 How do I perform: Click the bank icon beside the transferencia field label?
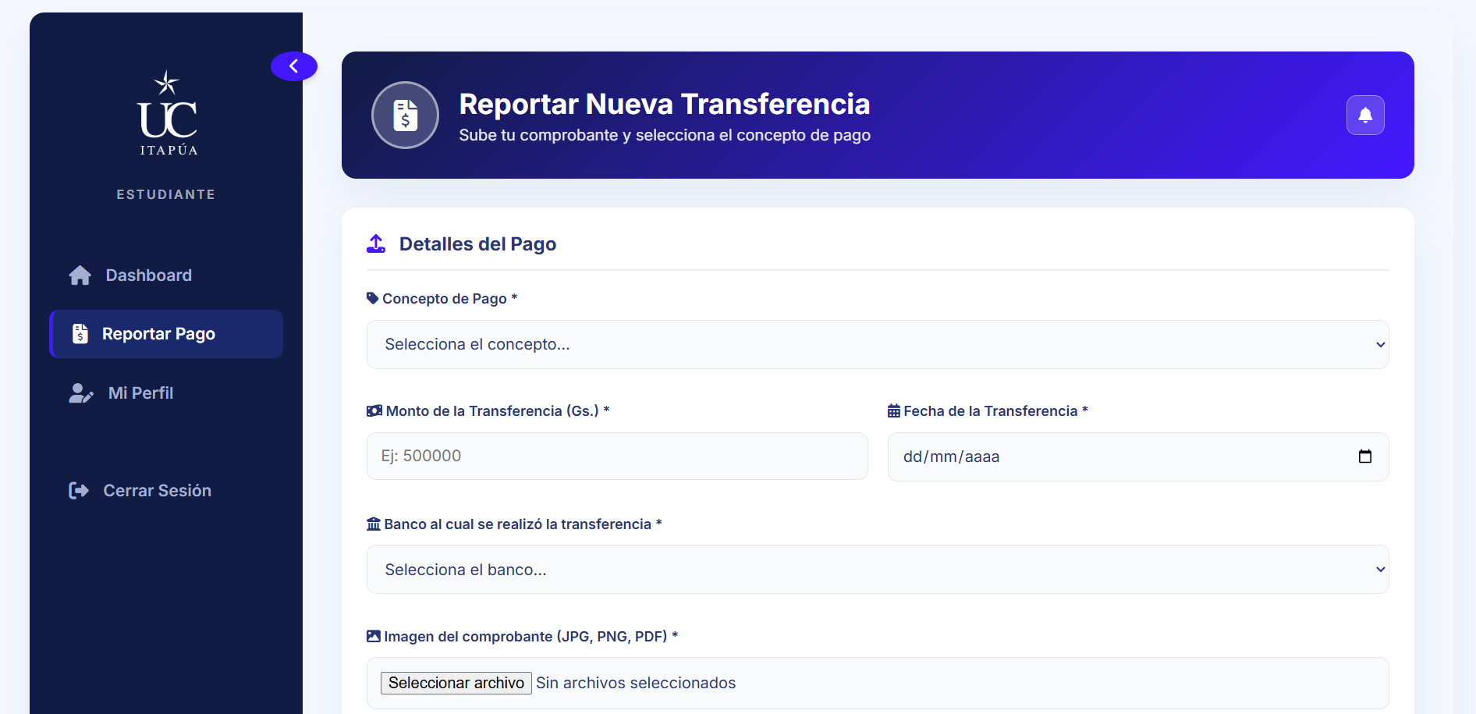point(372,524)
